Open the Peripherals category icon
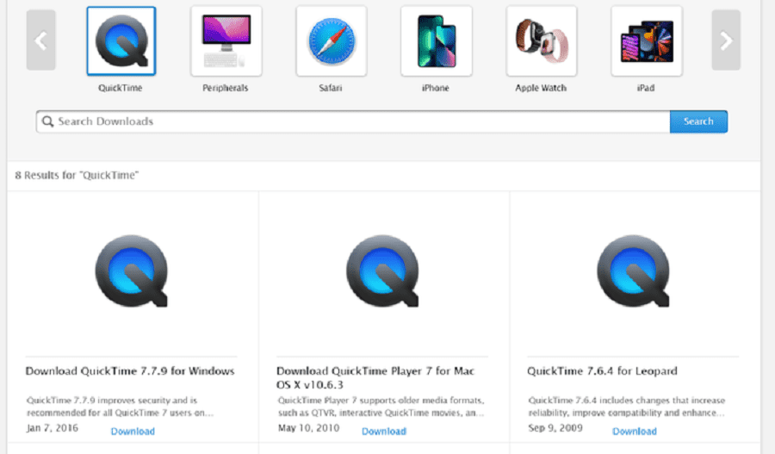The image size is (775, 454). click(x=226, y=41)
